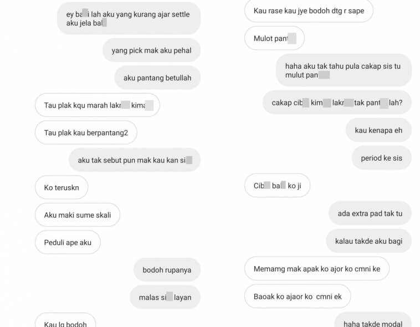Tap the 'Tau plak kqu marah' message
Viewport: 420px width, 327px height.
[x=98, y=105]
